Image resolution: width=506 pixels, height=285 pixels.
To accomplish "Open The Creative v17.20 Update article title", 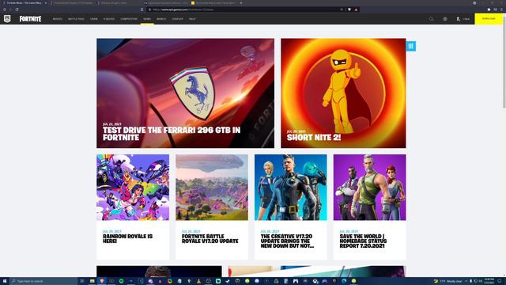I will [287, 241].
